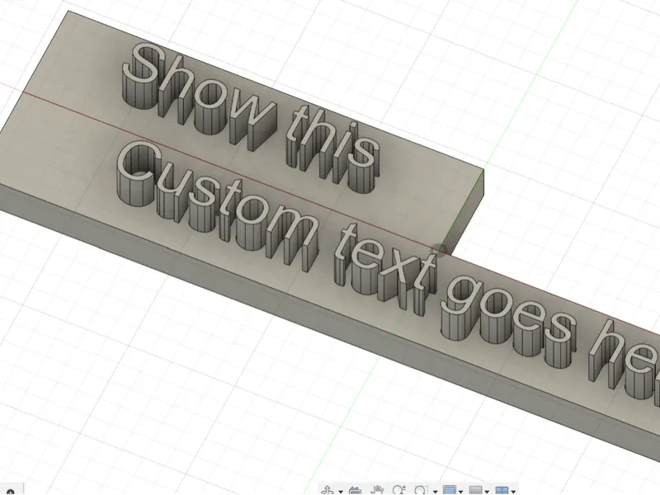660x495 pixels.
Task: Select the extruded 'Show this' text body
Action: (252, 118)
